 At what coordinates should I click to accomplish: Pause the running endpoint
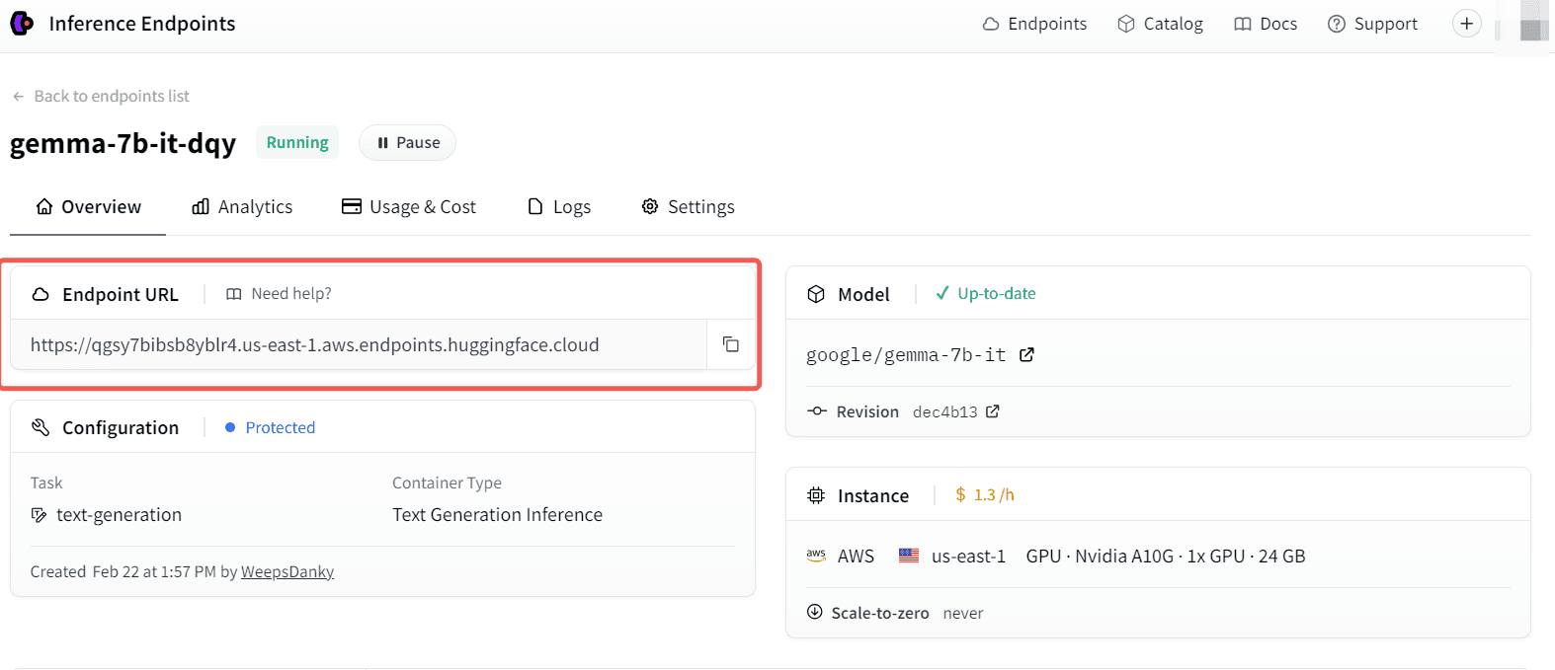[407, 143]
